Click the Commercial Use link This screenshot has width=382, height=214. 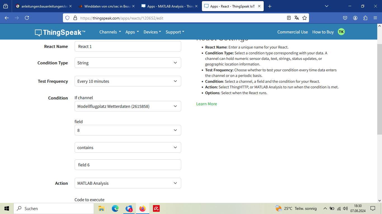pos(292,32)
